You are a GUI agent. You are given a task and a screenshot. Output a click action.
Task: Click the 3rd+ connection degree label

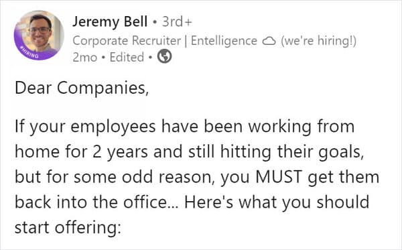(x=177, y=21)
